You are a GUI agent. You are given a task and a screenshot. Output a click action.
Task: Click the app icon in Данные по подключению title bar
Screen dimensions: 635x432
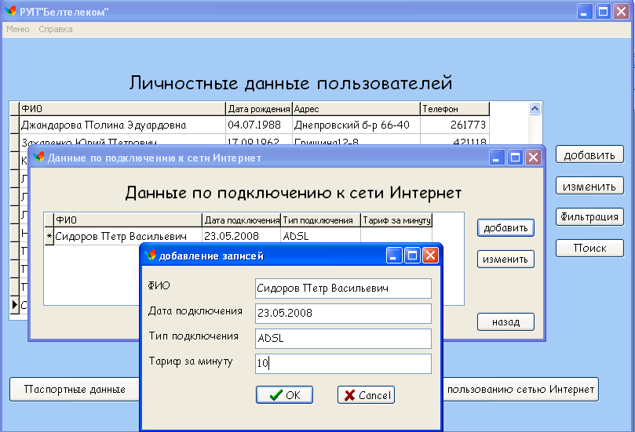coord(39,157)
